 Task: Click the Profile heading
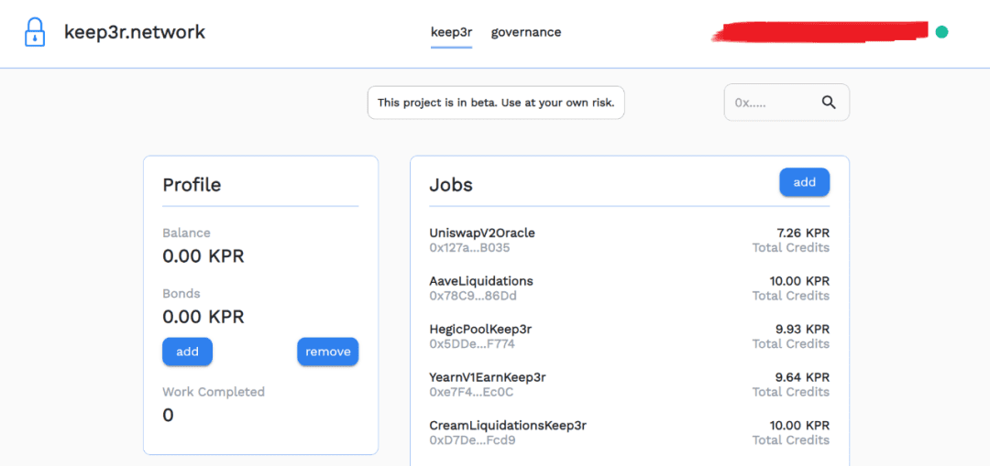192,185
